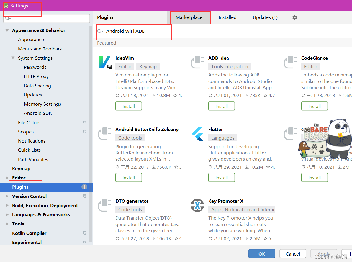
Task: Open the Keymap settings
Action: 21,168
